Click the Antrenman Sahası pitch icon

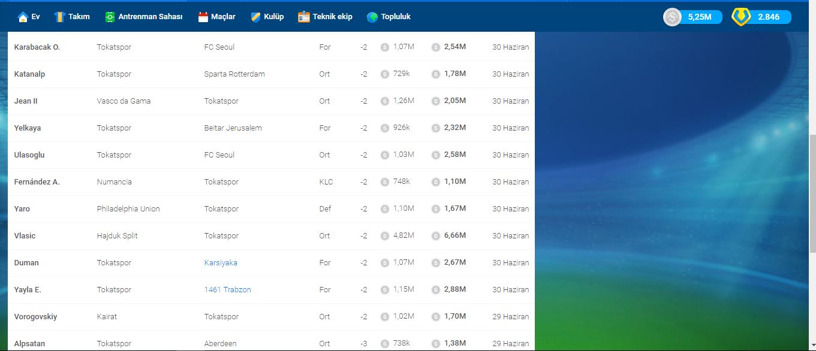[109, 17]
